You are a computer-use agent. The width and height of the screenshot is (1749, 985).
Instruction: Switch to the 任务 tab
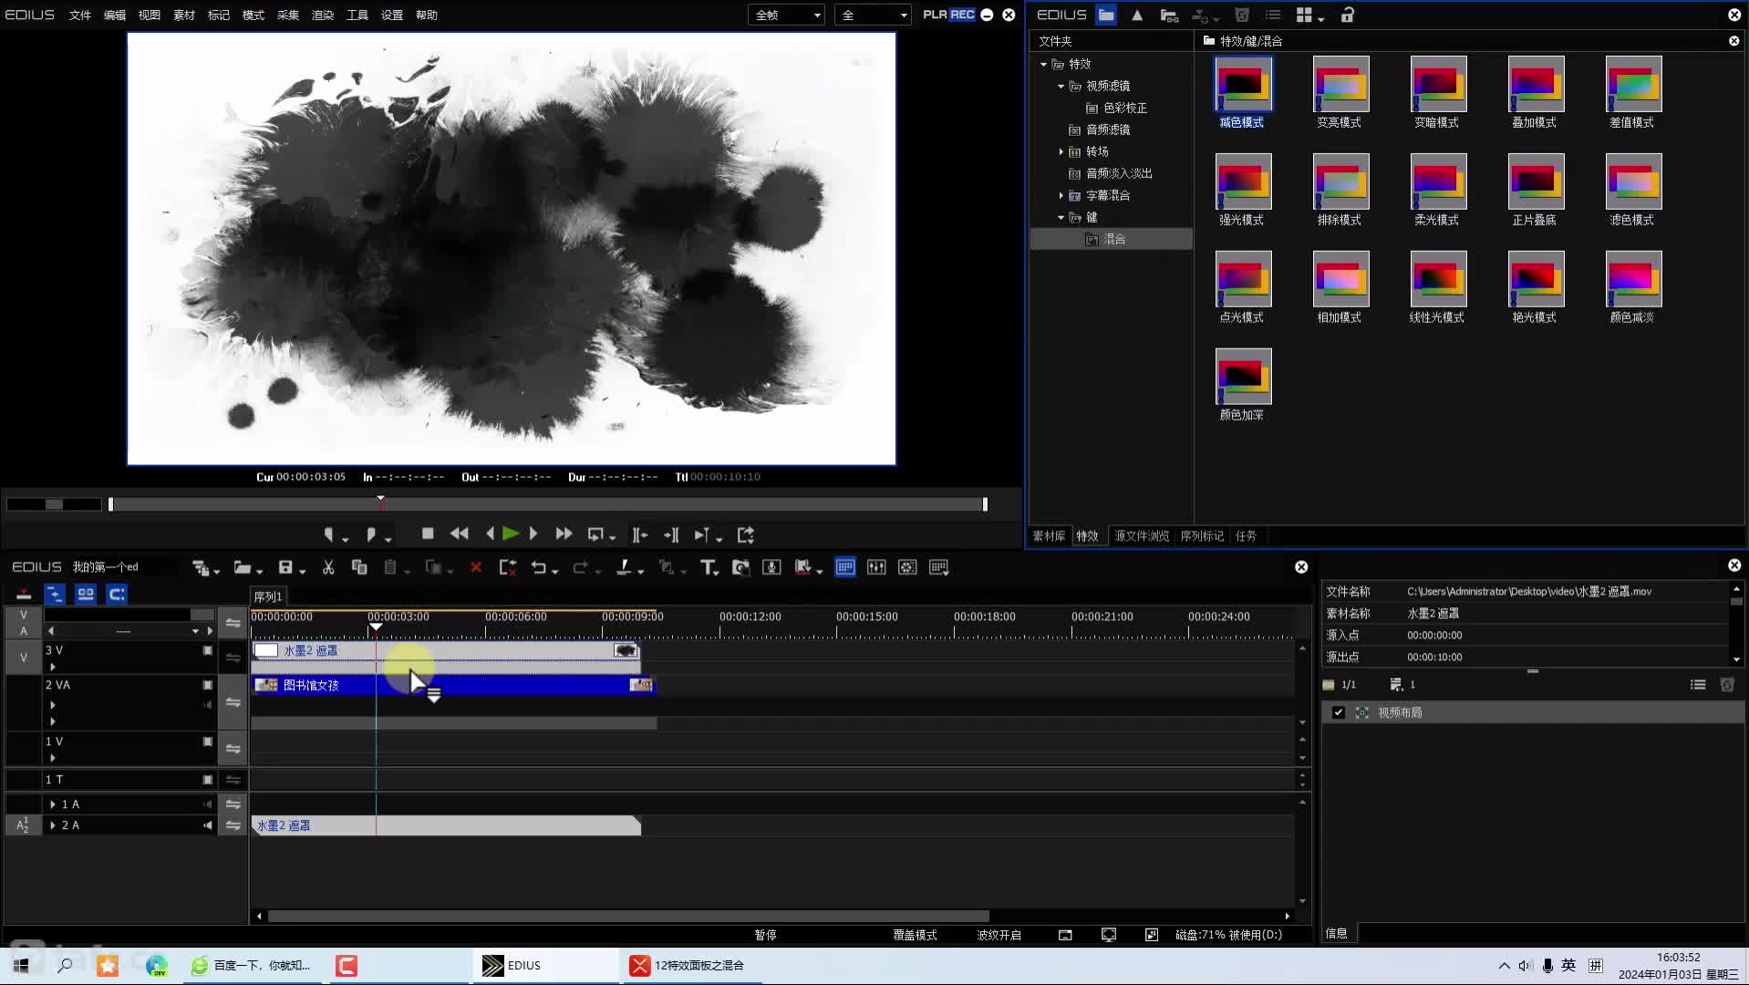tap(1246, 536)
